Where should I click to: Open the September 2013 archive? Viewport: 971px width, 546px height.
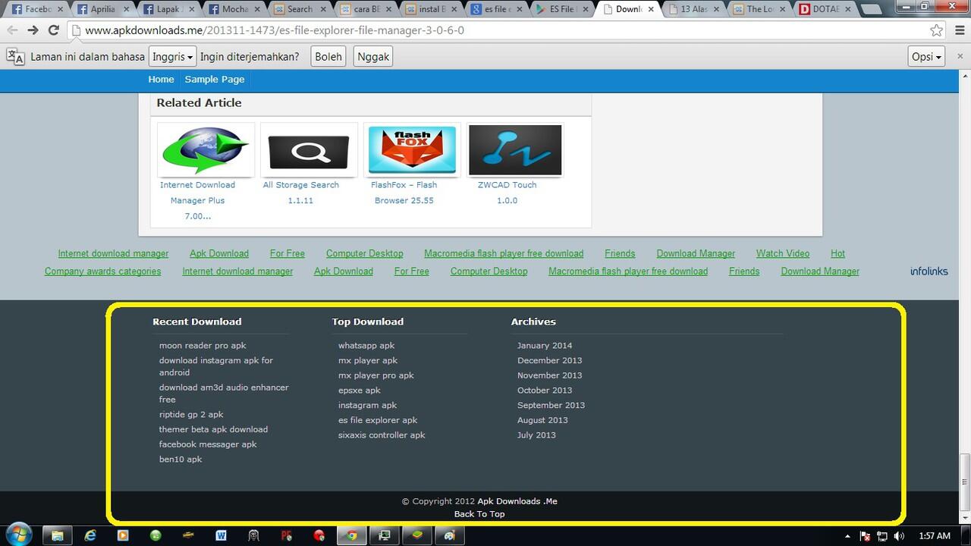(551, 405)
